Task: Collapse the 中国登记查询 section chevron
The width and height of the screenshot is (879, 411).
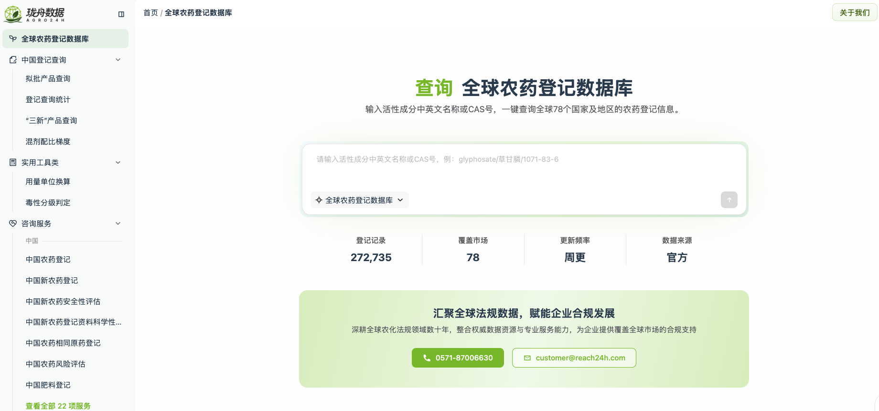Action: coord(118,60)
